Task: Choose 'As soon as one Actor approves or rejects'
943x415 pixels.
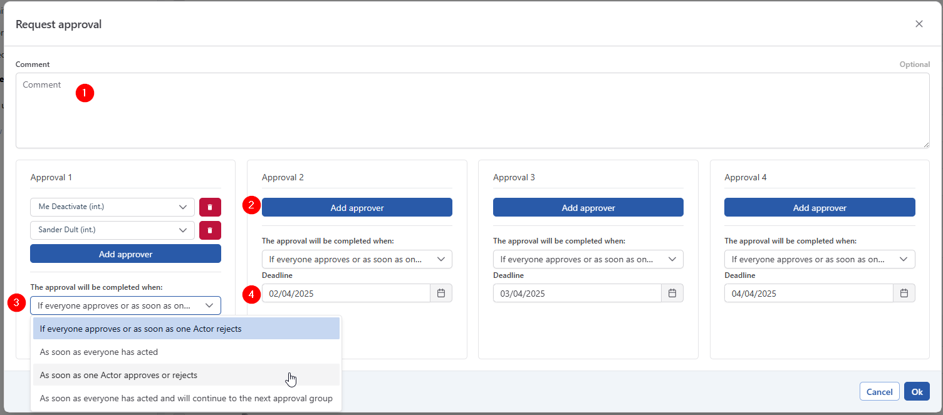Action: pos(186,376)
